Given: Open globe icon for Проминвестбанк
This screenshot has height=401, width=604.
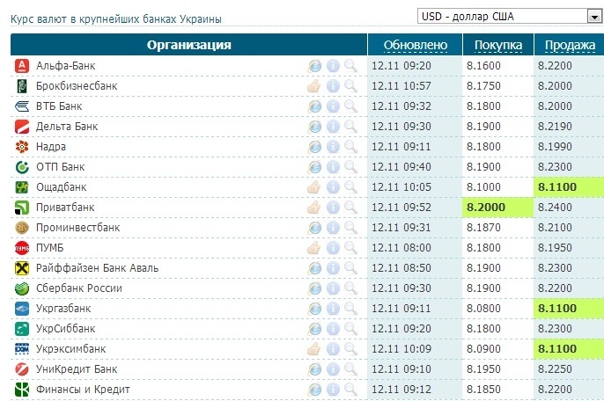Looking at the screenshot, I should (314, 228).
